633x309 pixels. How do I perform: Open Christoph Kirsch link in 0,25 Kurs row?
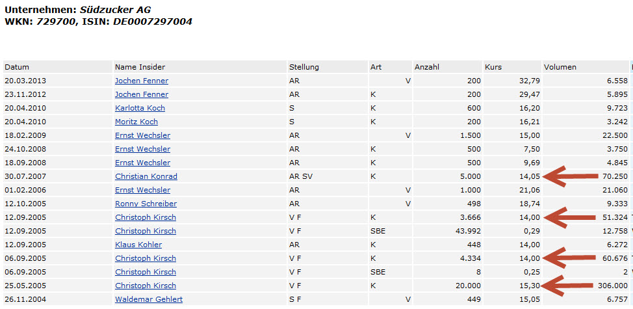coord(146,272)
